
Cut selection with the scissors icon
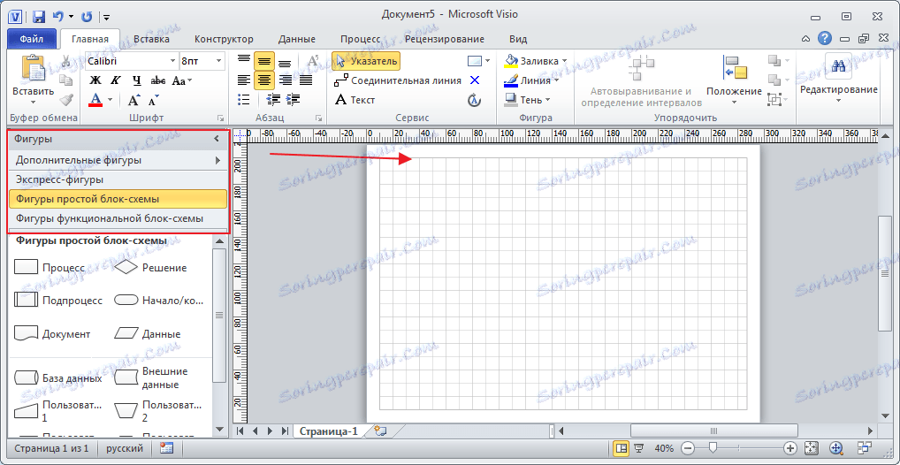click(x=66, y=61)
